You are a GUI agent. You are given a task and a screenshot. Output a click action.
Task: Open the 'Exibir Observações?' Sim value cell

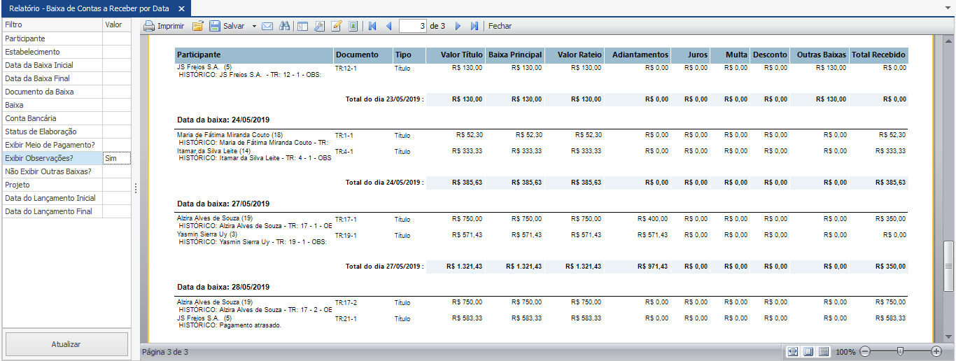point(116,158)
